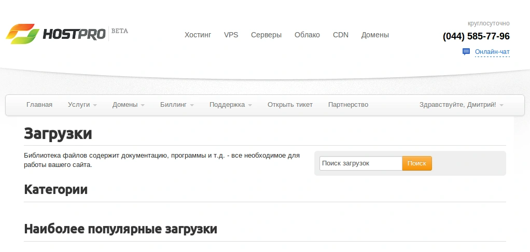530x252 pixels.
Task: Click the Категории heading
Action: point(56,189)
